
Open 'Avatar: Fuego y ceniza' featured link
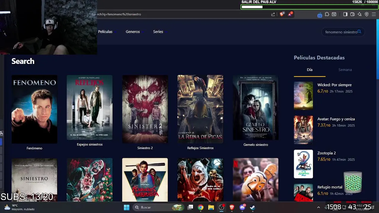336,119
